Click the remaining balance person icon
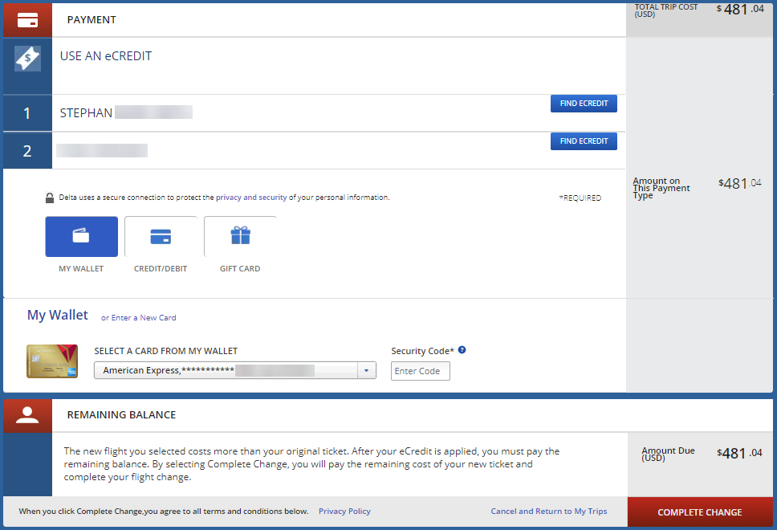This screenshot has height=530, width=777. pos(27,415)
